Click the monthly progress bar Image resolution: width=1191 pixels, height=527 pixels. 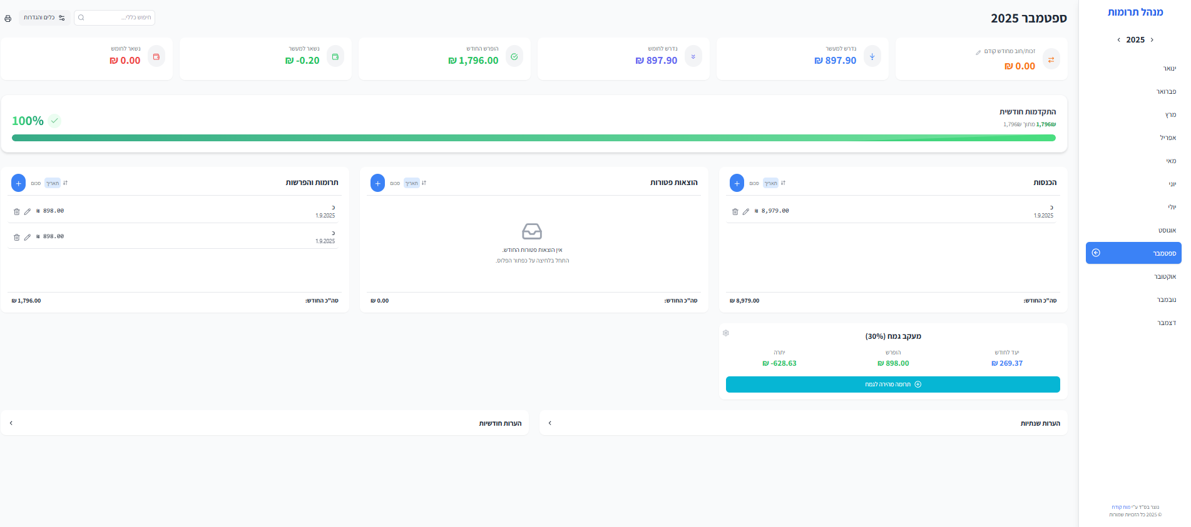(x=533, y=138)
